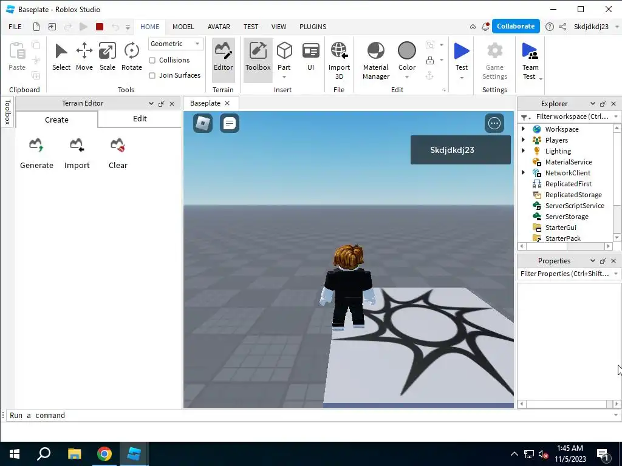Switch to the Edit tab in Terrain Editor
This screenshot has height=466, width=622.
click(x=140, y=119)
